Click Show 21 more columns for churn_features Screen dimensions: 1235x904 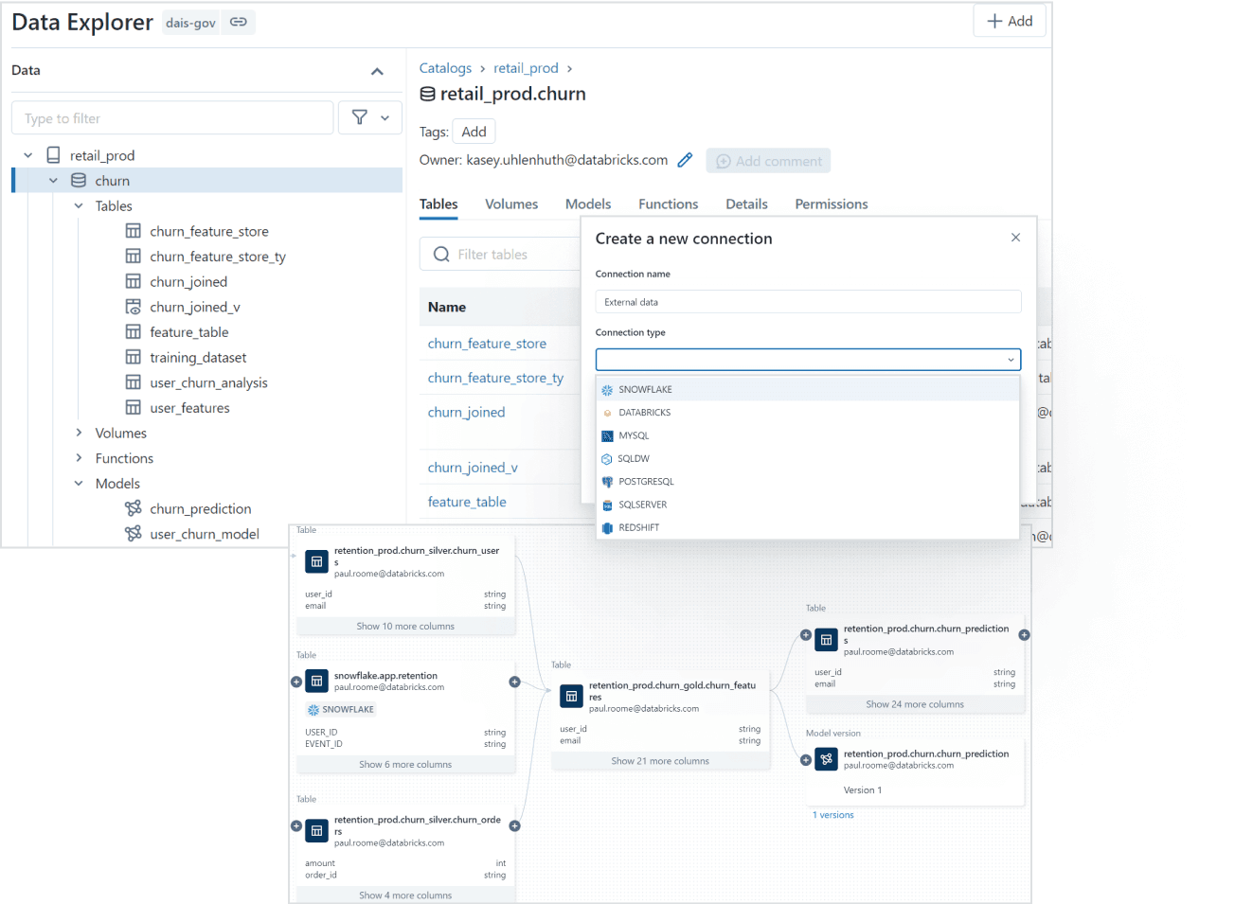(x=660, y=761)
